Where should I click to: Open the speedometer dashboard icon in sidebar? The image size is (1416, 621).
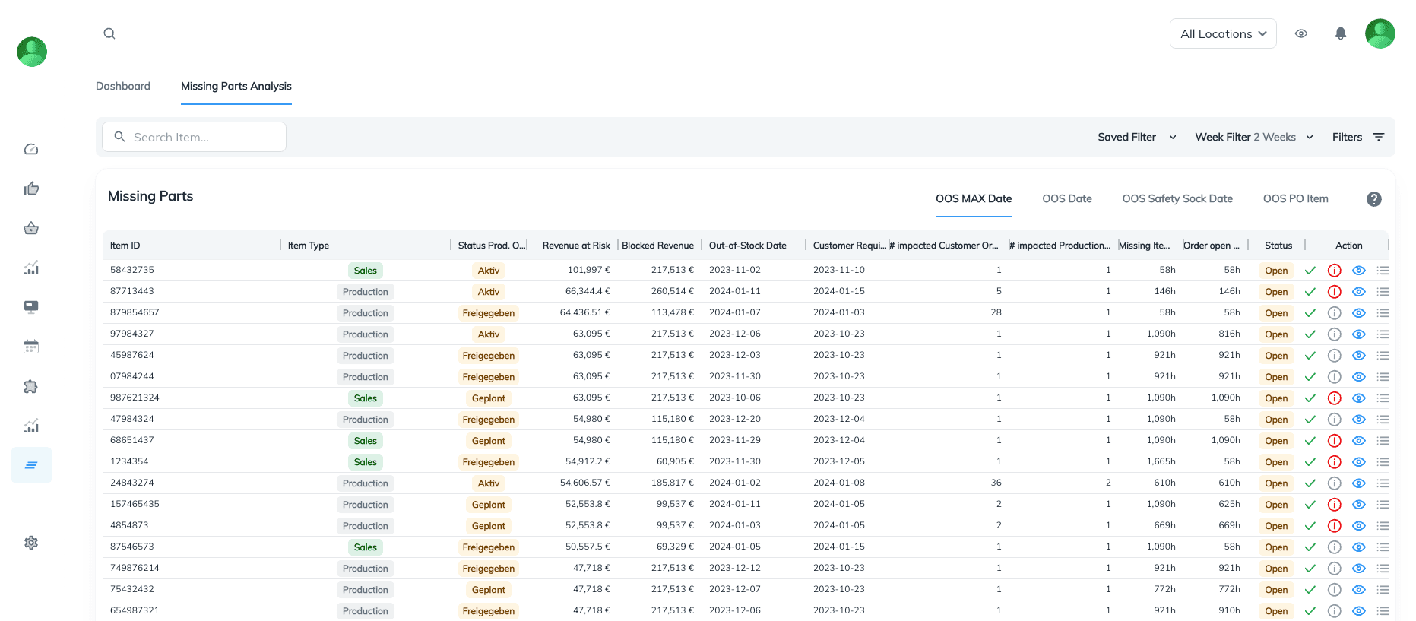31,149
